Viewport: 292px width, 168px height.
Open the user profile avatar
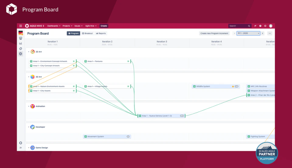271,26
